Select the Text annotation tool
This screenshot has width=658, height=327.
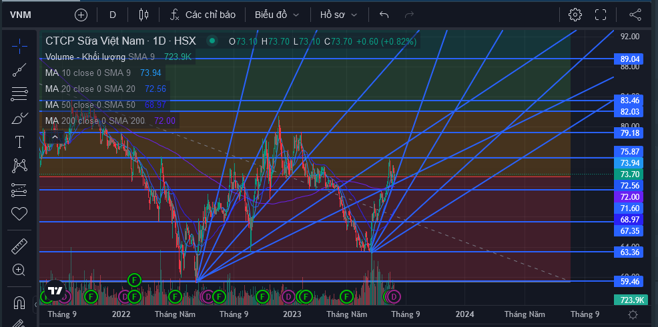pyautogui.click(x=19, y=142)
